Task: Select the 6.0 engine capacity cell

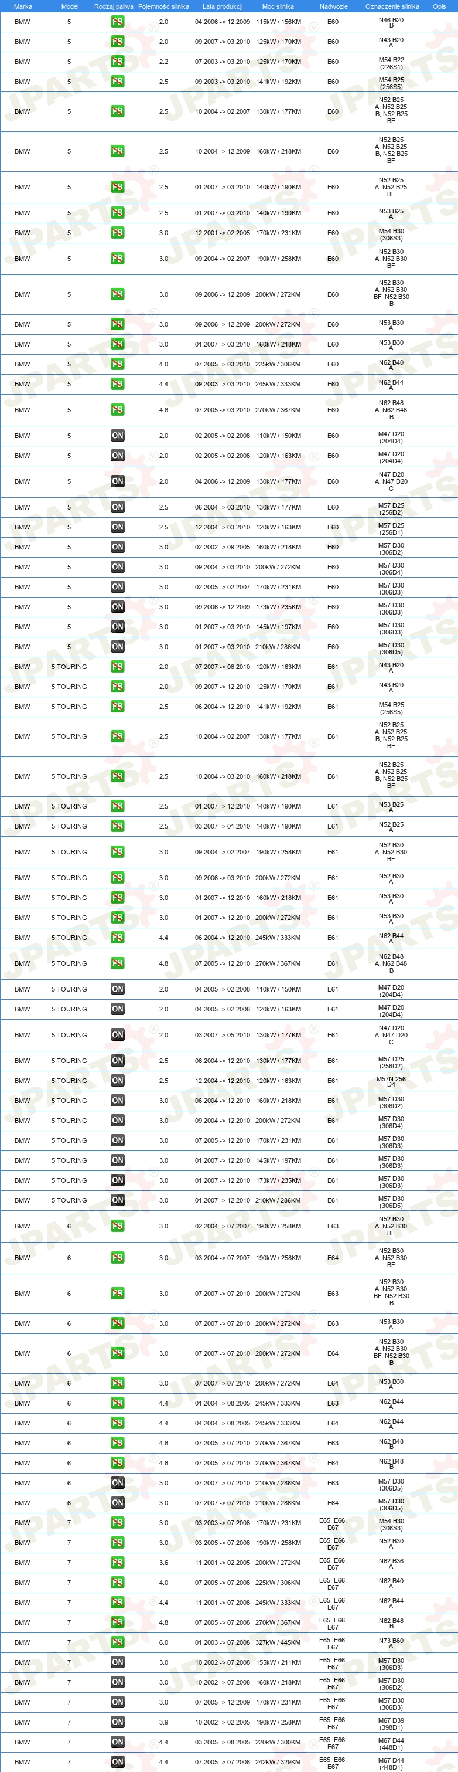Action: pos(163,1642)
